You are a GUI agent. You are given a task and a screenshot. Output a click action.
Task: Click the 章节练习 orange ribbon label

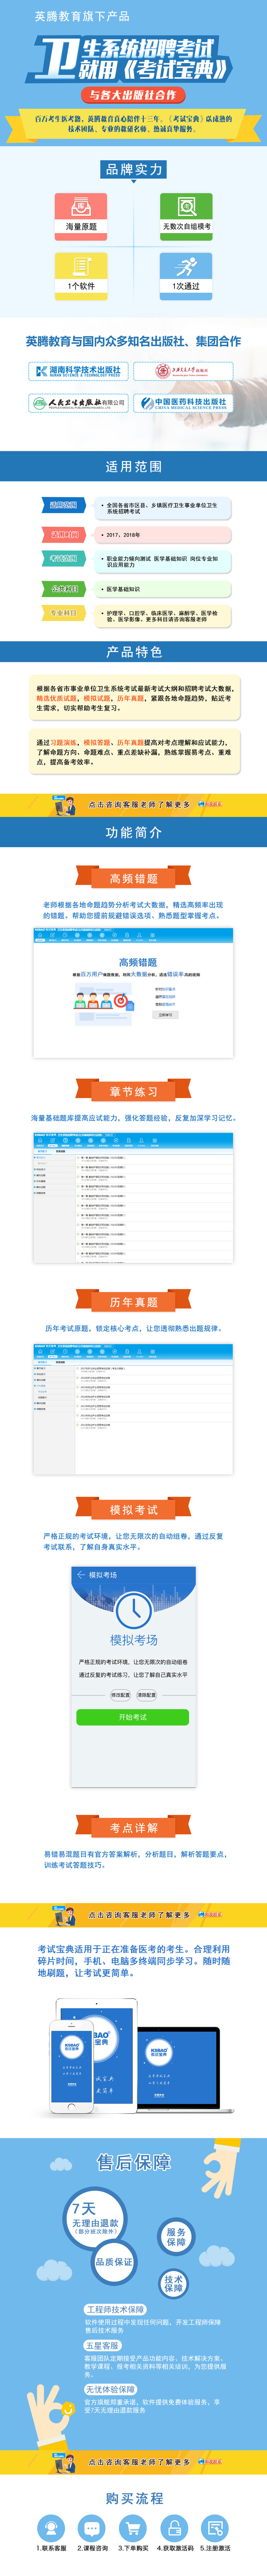coord(133,1091)
